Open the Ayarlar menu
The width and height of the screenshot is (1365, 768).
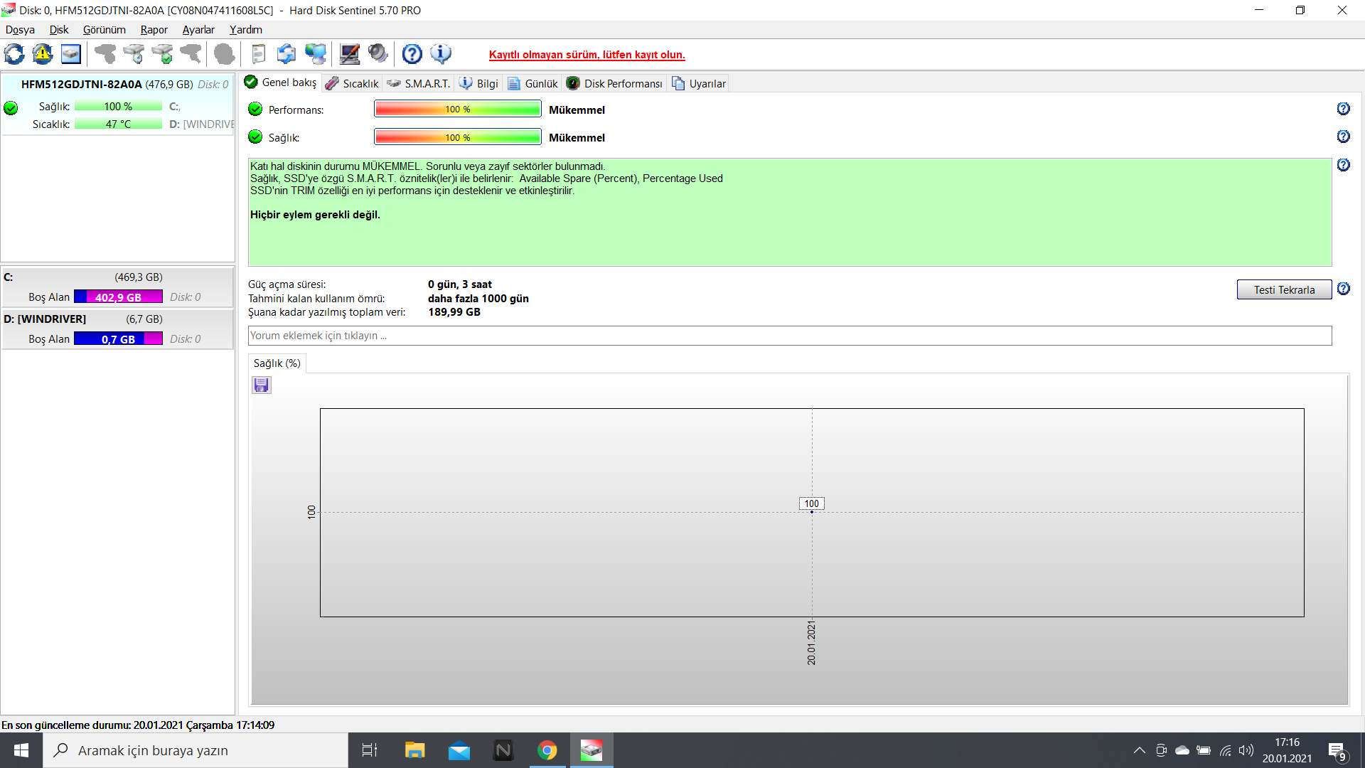198,30
